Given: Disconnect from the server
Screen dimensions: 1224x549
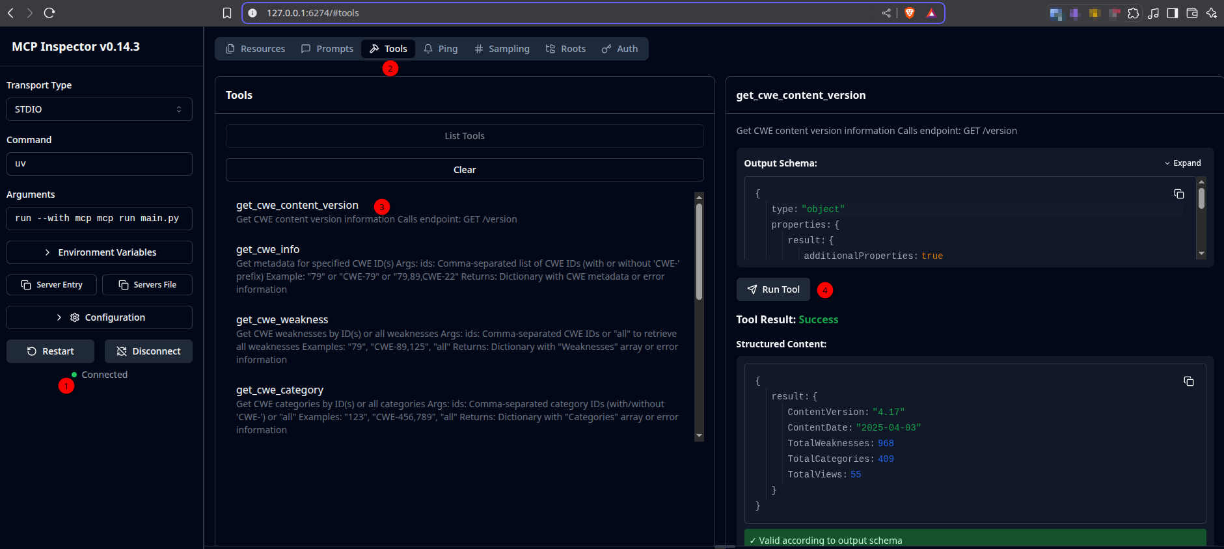Looking at the screenshot, I should [148, 351].
